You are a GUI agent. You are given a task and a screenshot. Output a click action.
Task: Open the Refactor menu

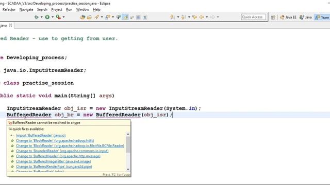point(9,9)
